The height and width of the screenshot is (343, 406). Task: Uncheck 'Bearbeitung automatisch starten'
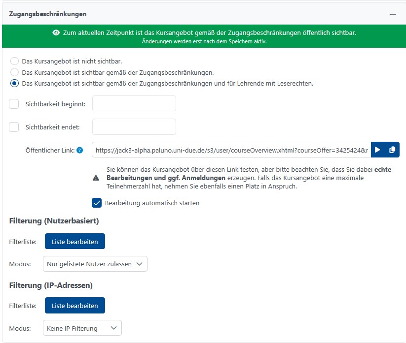point(97,203)
